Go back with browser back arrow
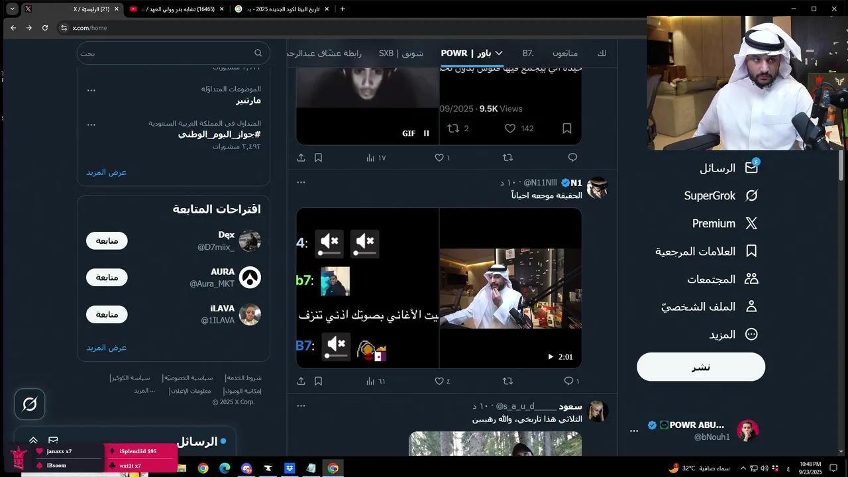This screenshot has height=477, width=848. [x=13, y=28]
